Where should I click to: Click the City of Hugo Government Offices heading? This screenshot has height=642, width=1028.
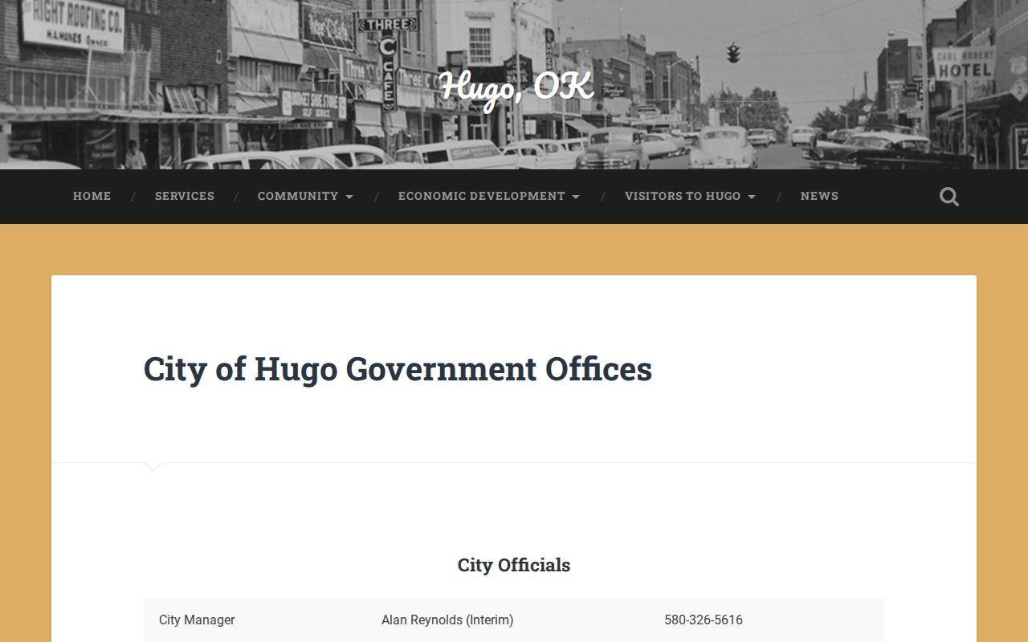[398, 369]
